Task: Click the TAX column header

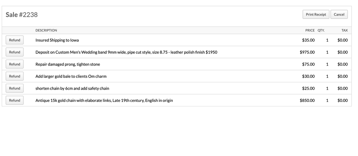Action: pyautogui.click(x=344, y=30)
